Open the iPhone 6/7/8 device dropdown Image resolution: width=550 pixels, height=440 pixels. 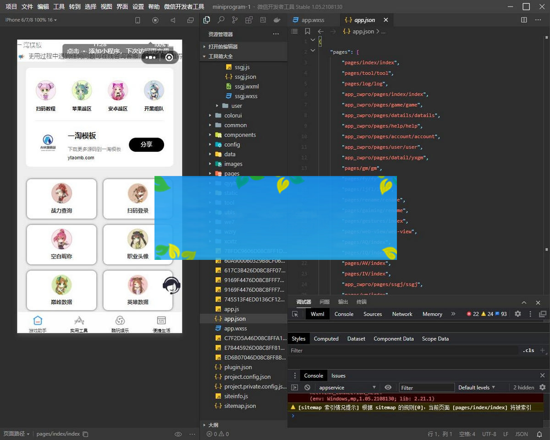click(31, 20)
